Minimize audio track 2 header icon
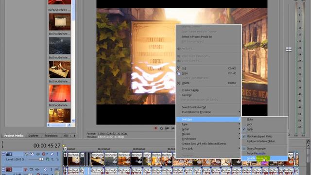Viewport: 311px width, 175px height. pos(3,170)
